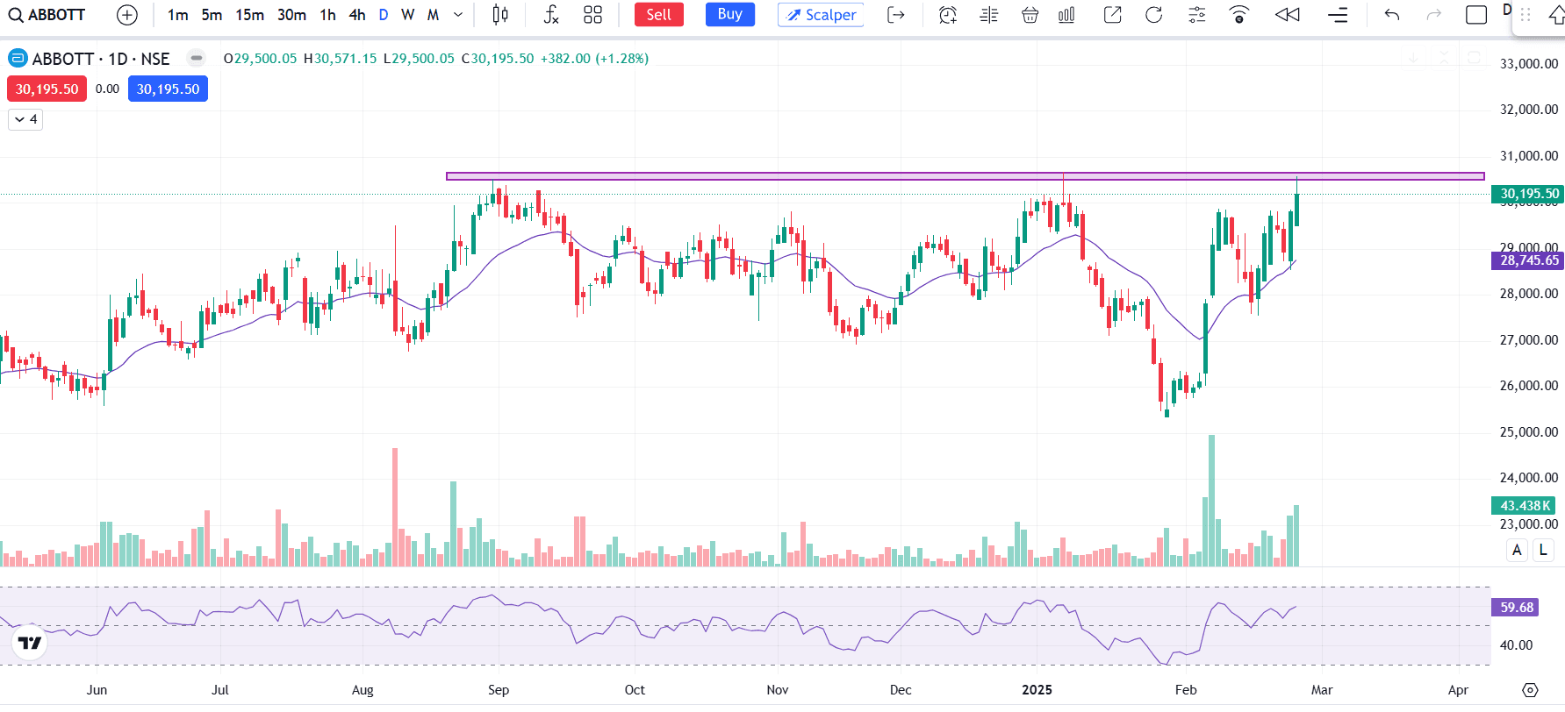Image resolution: width=1565 pixels, height=712 pixels.
Task: Click the upward arrow icon at top right
Action: (x=1556, y=16)
